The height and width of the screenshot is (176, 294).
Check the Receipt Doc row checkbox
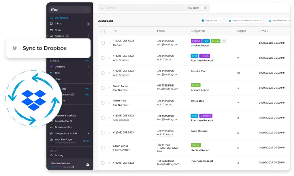point(103,73)
